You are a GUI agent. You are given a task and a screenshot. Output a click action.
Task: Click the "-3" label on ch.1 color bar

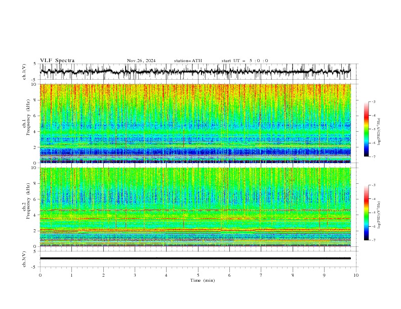(x=374, y=101)
